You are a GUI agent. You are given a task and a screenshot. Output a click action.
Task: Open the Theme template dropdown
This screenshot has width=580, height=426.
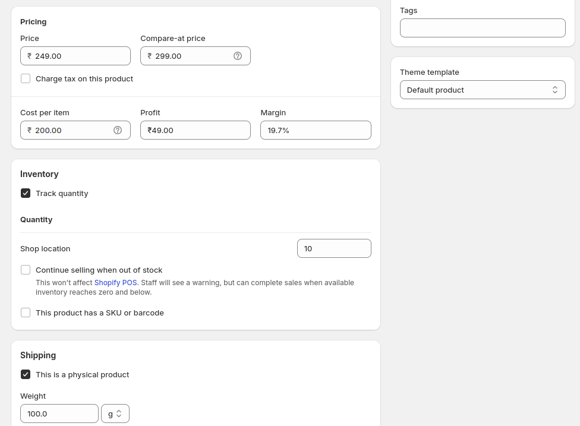point(483,90)
